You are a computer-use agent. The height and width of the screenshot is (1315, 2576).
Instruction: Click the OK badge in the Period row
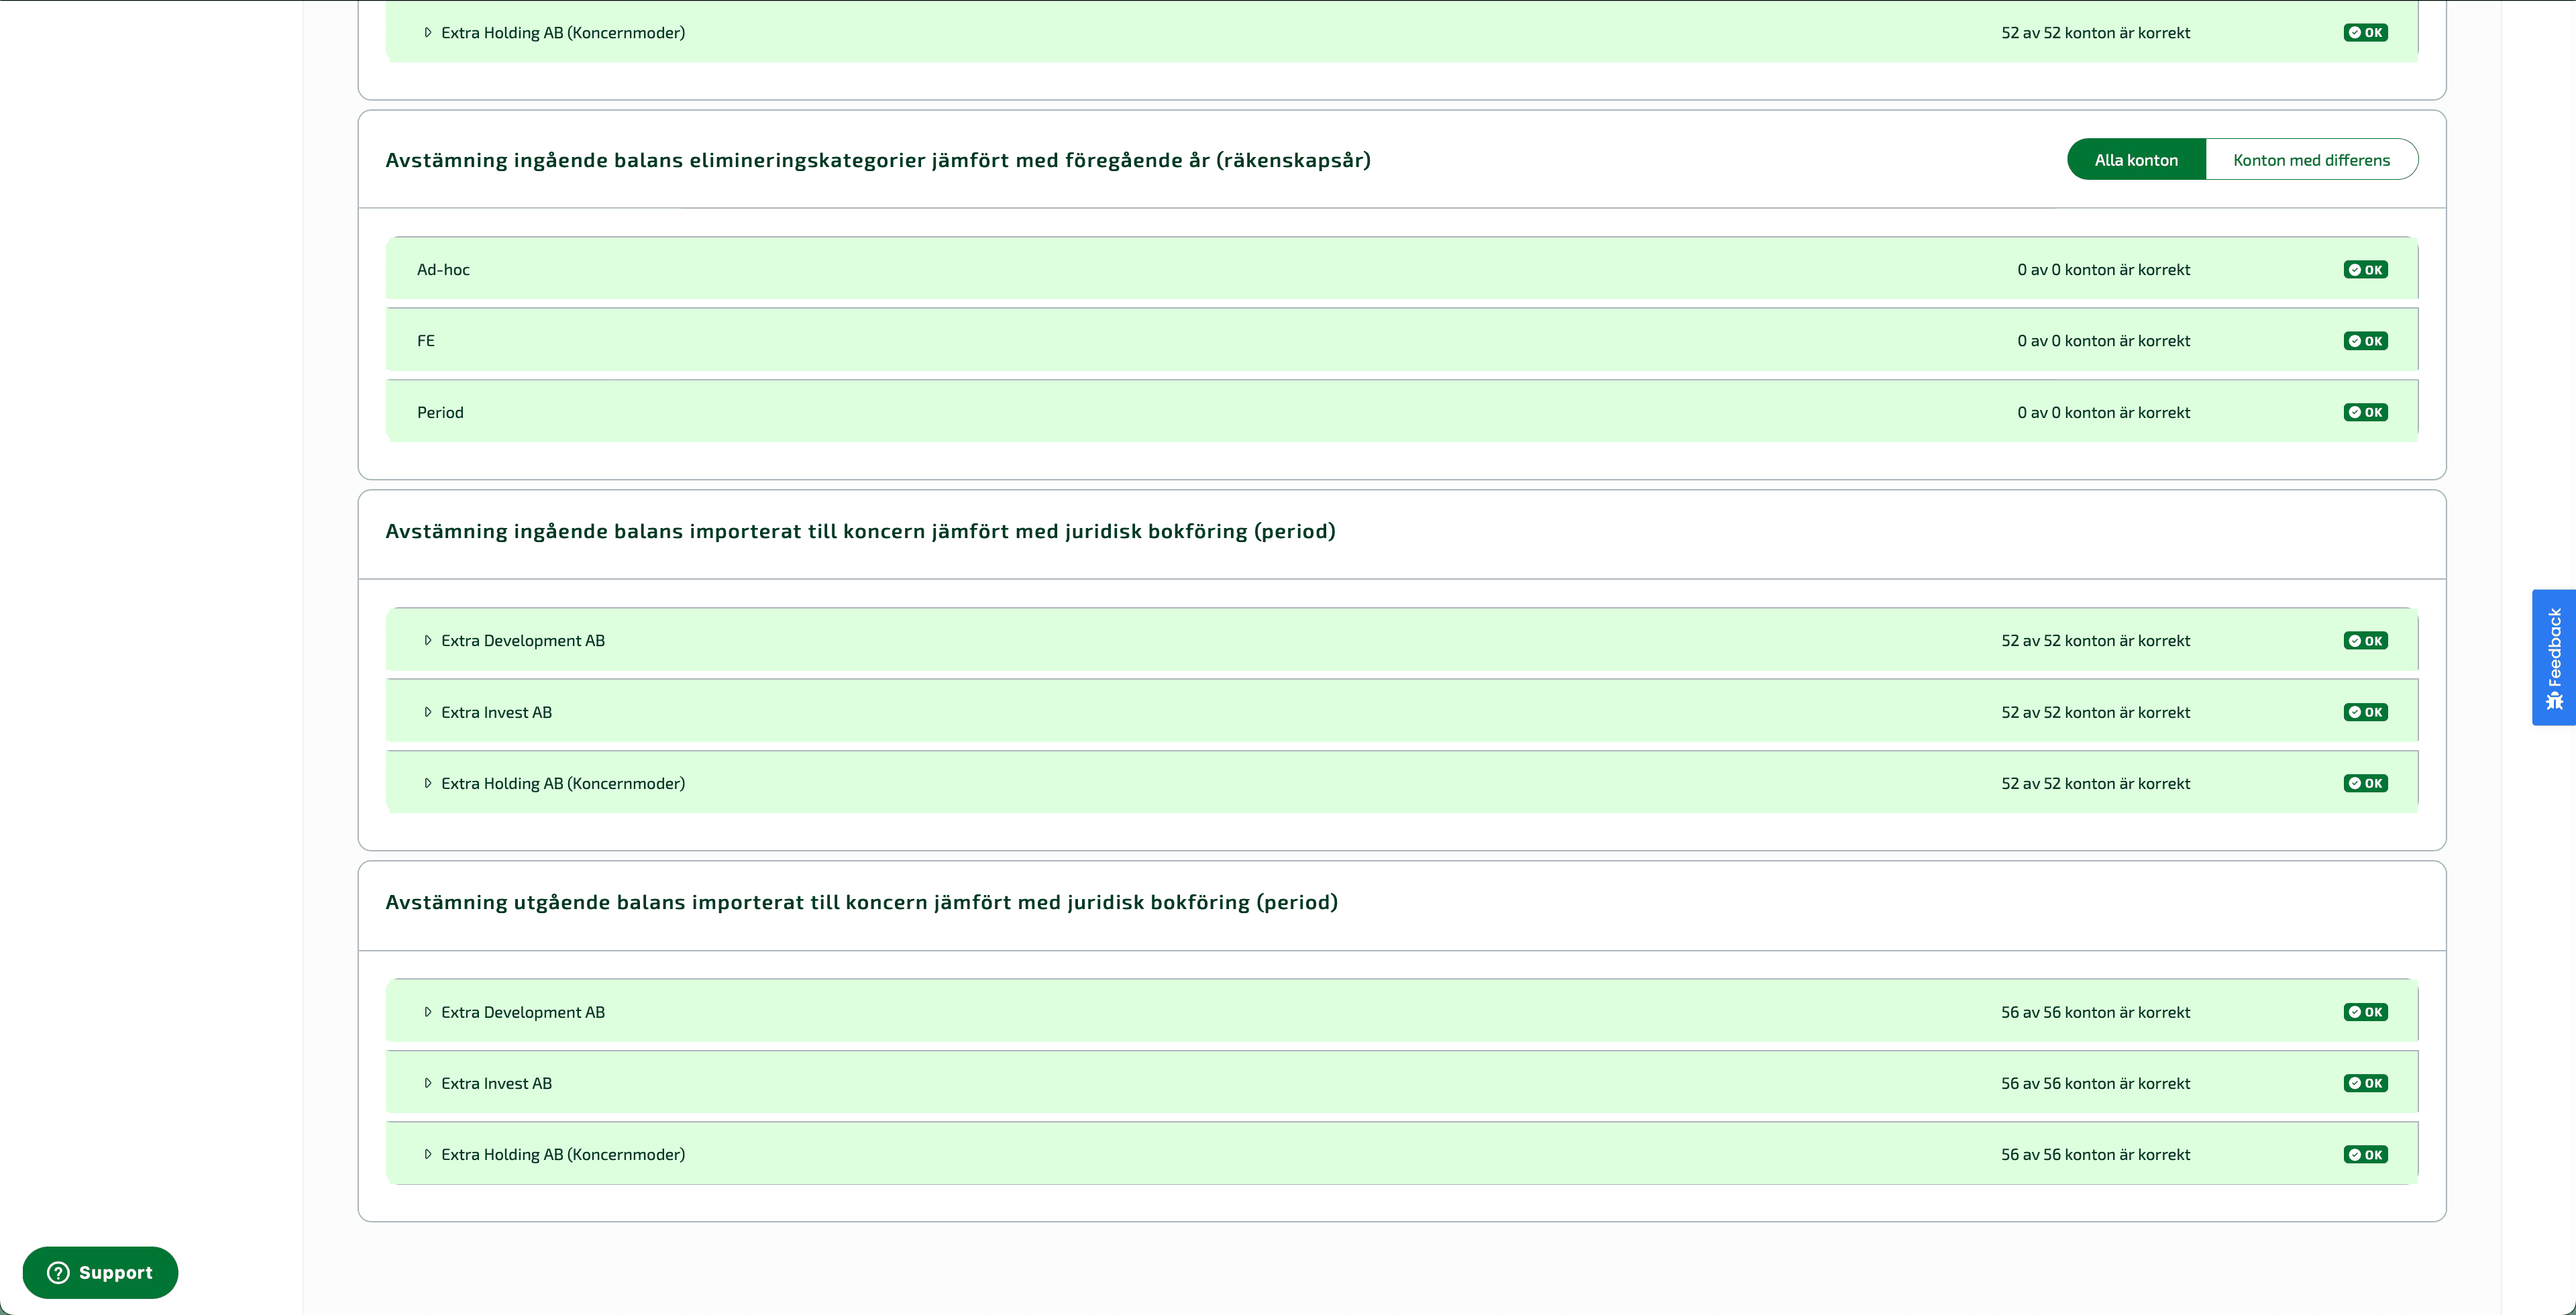[2365, 412]
